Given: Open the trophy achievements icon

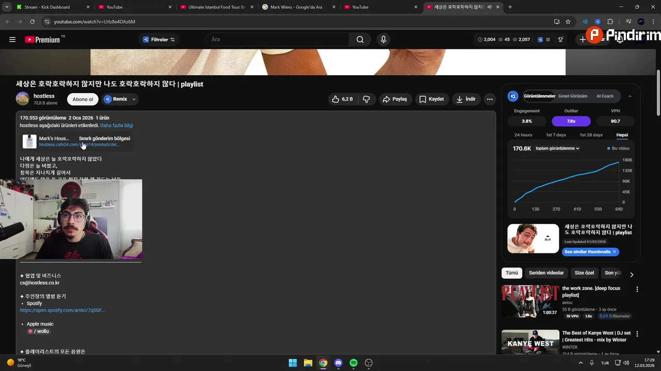Looking at the screenshot, I should tap(560, 40).
